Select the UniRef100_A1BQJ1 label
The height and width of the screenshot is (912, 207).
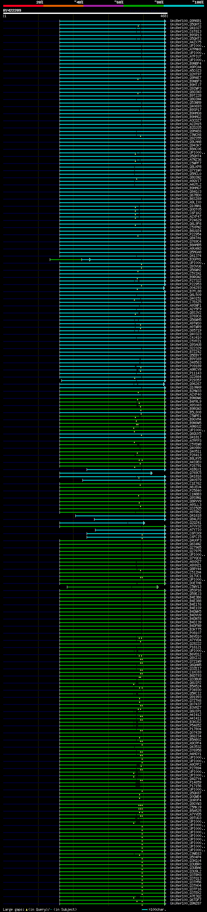point(186,469)
